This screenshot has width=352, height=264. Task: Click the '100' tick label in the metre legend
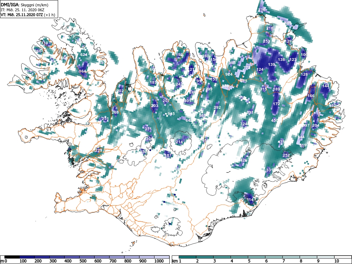coord(23,261)
